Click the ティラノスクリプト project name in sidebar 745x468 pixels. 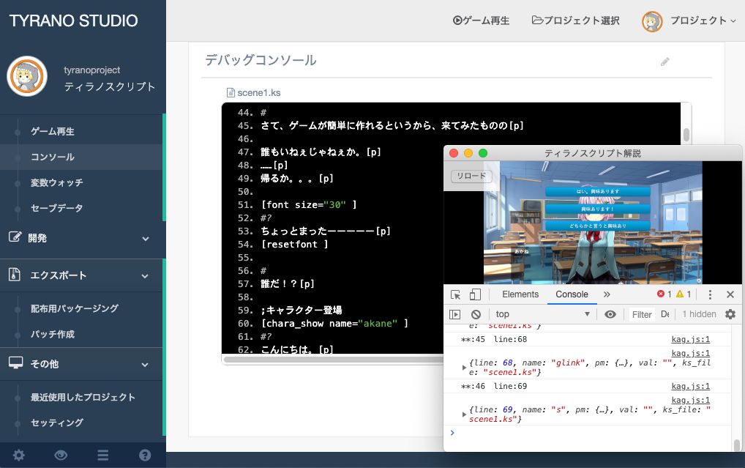(x=110, y=86)
